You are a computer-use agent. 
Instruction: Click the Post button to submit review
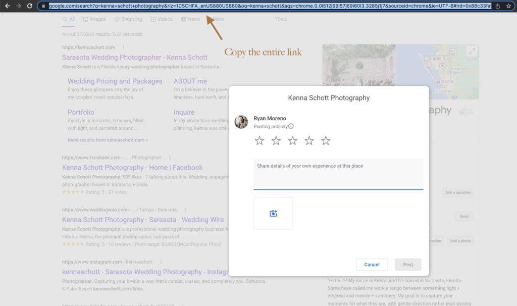click(x=407, y=264)
